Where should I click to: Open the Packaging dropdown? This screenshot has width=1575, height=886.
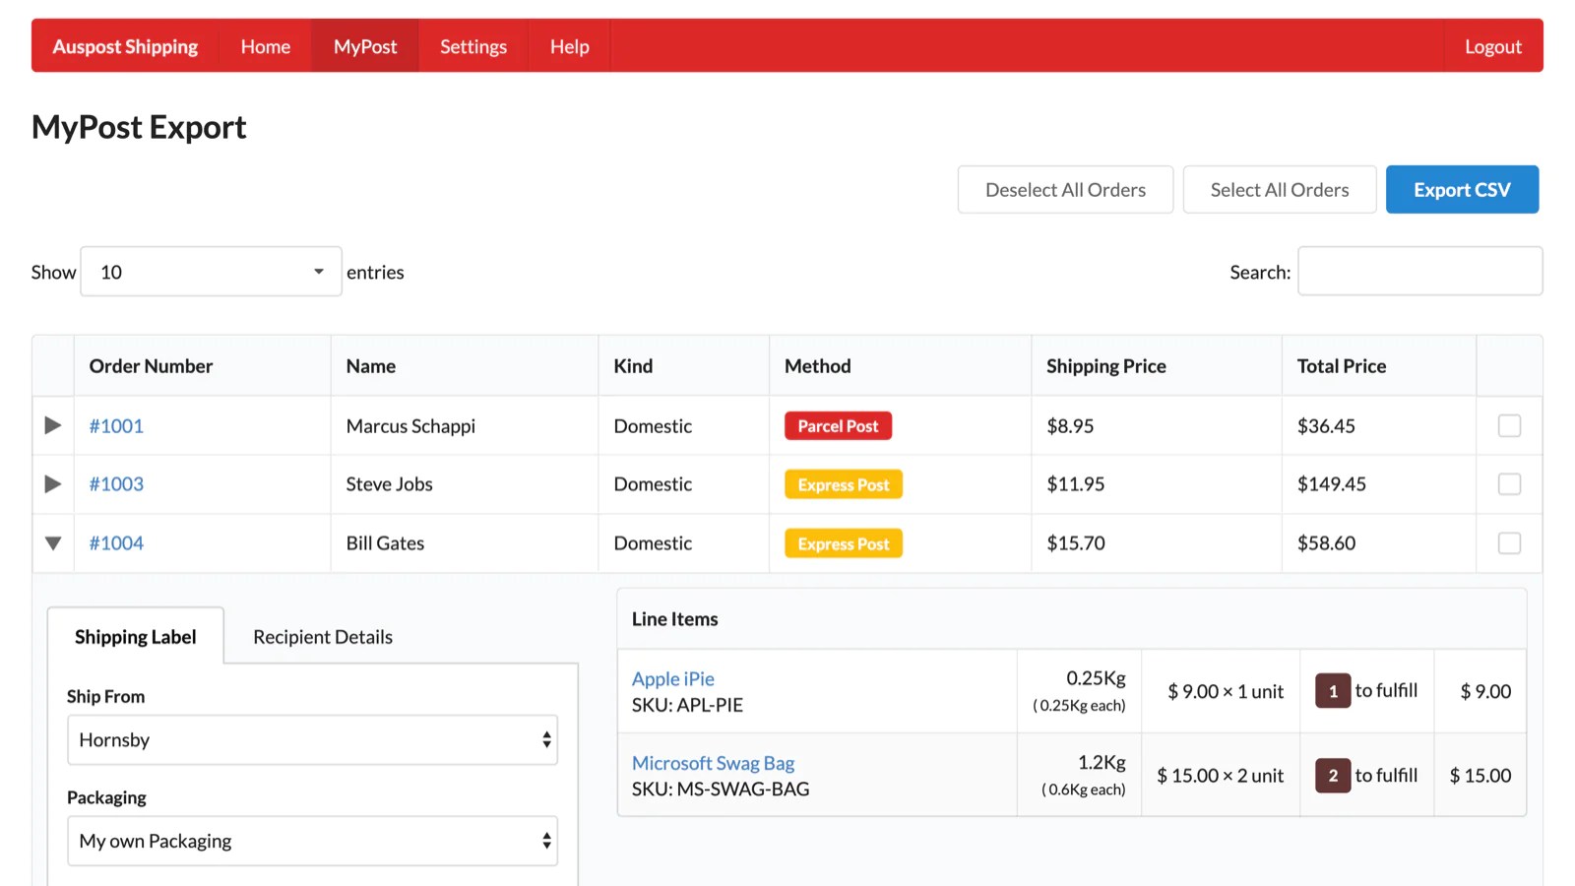click(x=312, y=840)
